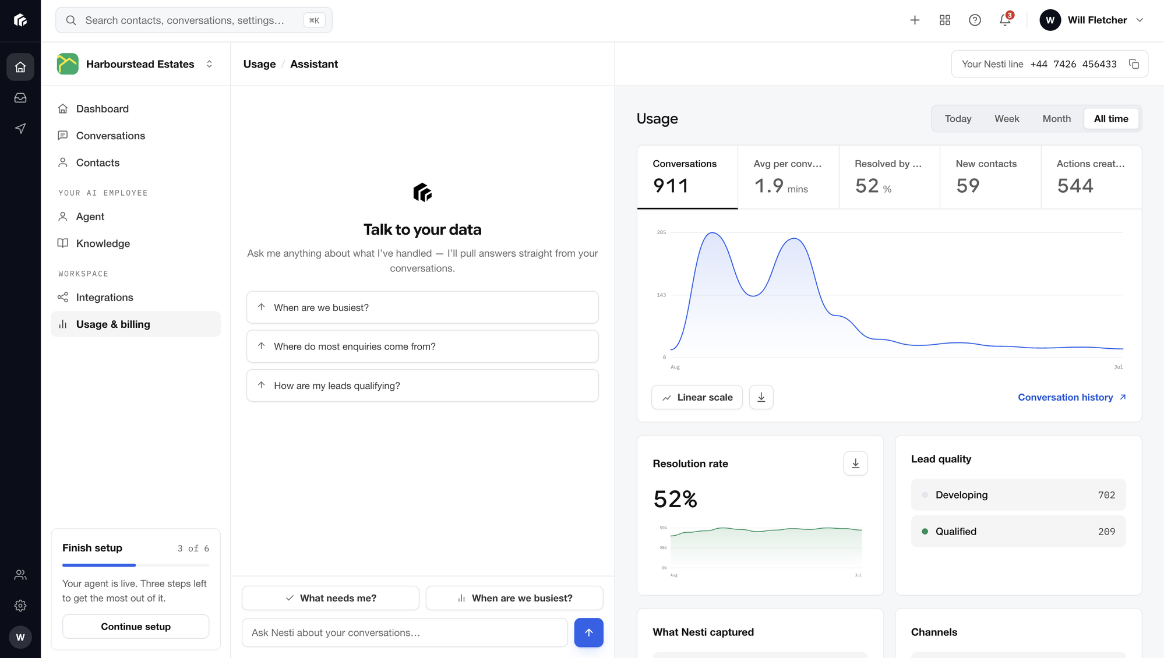
Task: Open the apps grid icon
Action: click(x=945, y=20)
